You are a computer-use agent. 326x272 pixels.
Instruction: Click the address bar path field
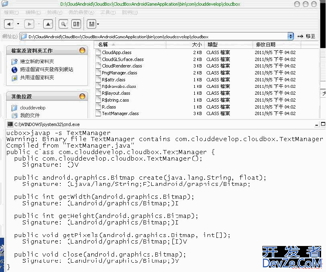pyautogui.click(x=155, y=36)
